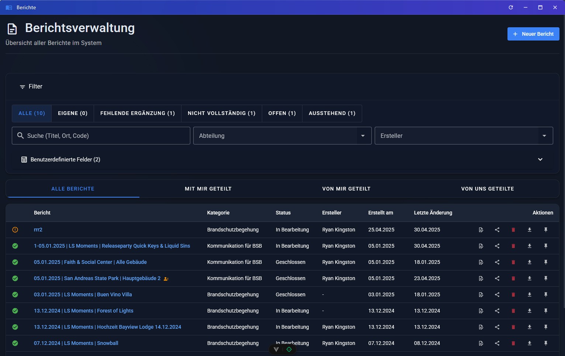Download the Faith & Social Center report
The image size is (565, 356).
[x=530, y=262]
